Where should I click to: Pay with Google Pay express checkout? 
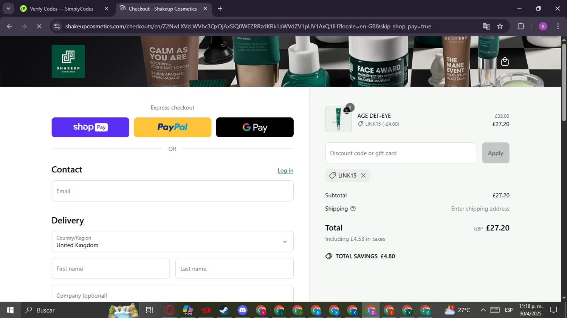tap(255, 127)
